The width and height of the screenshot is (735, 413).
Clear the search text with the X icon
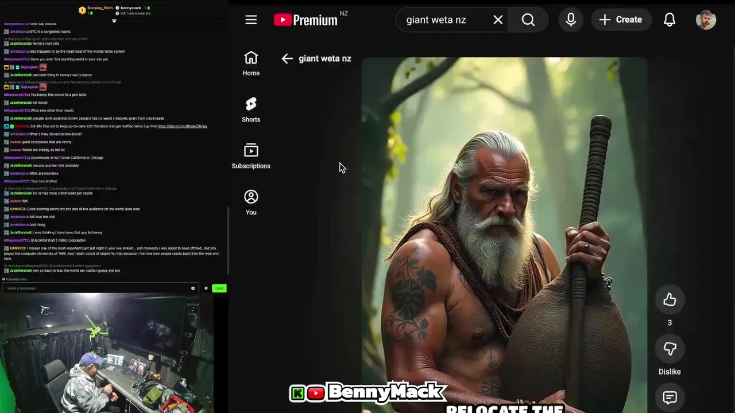[x=498, y=20]
